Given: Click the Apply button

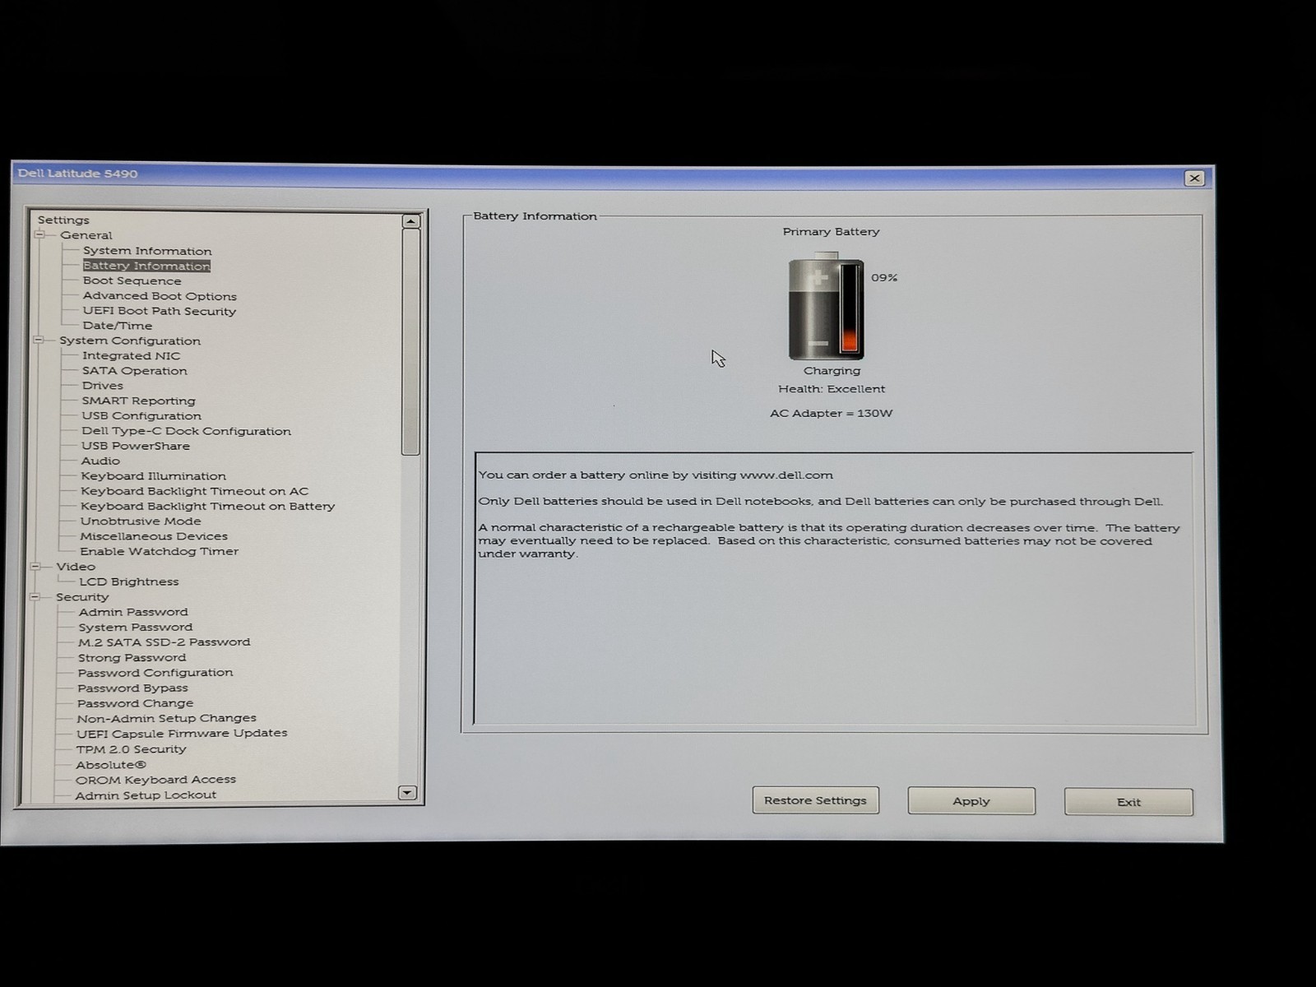Looking at the screenshot, I should tap(971, 801).
